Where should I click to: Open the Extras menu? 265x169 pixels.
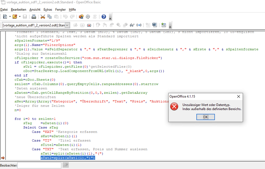(48, 10)
